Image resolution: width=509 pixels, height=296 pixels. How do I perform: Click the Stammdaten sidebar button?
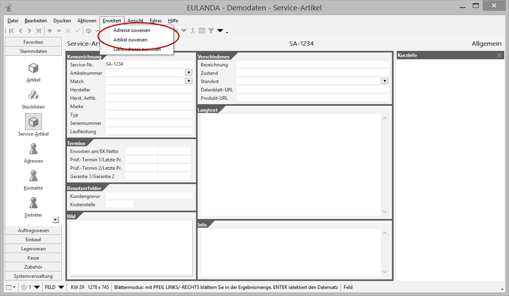33,51
